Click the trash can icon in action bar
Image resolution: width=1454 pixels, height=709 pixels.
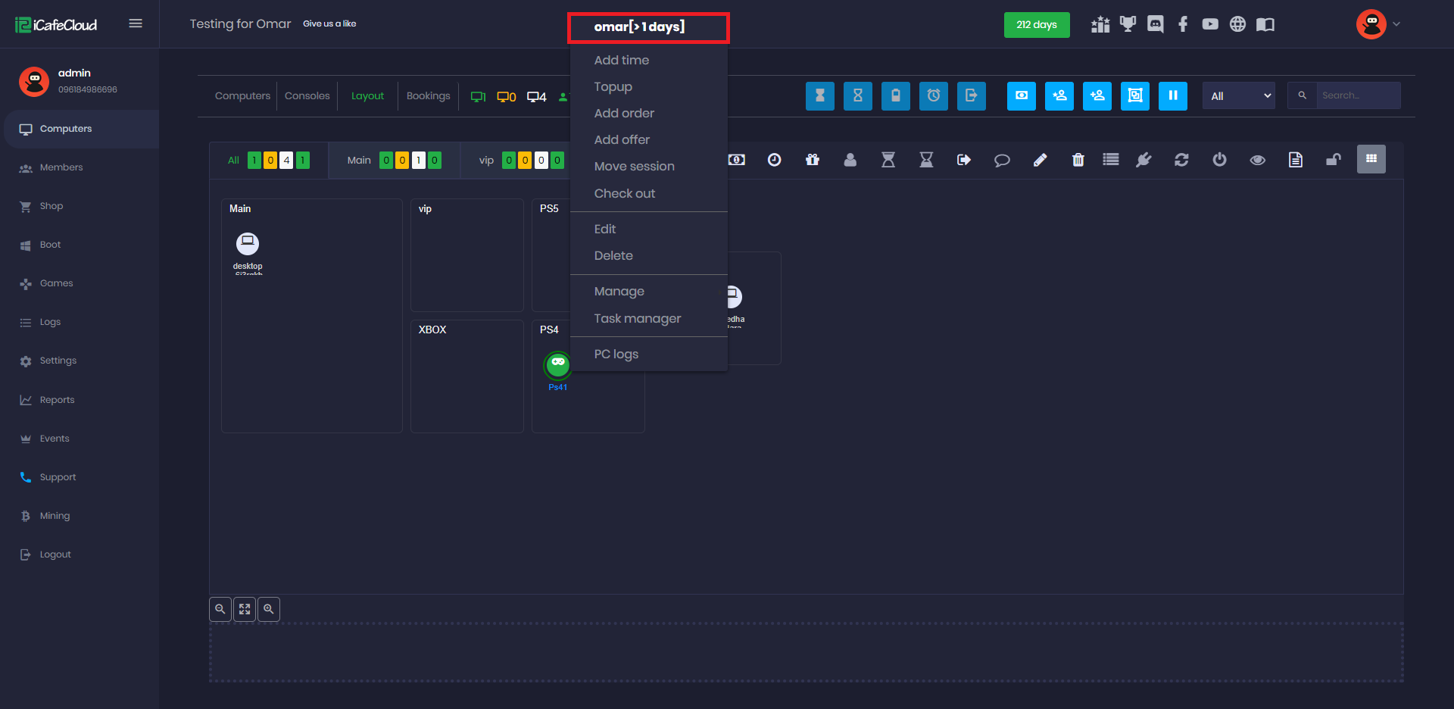coord(1078,160)
